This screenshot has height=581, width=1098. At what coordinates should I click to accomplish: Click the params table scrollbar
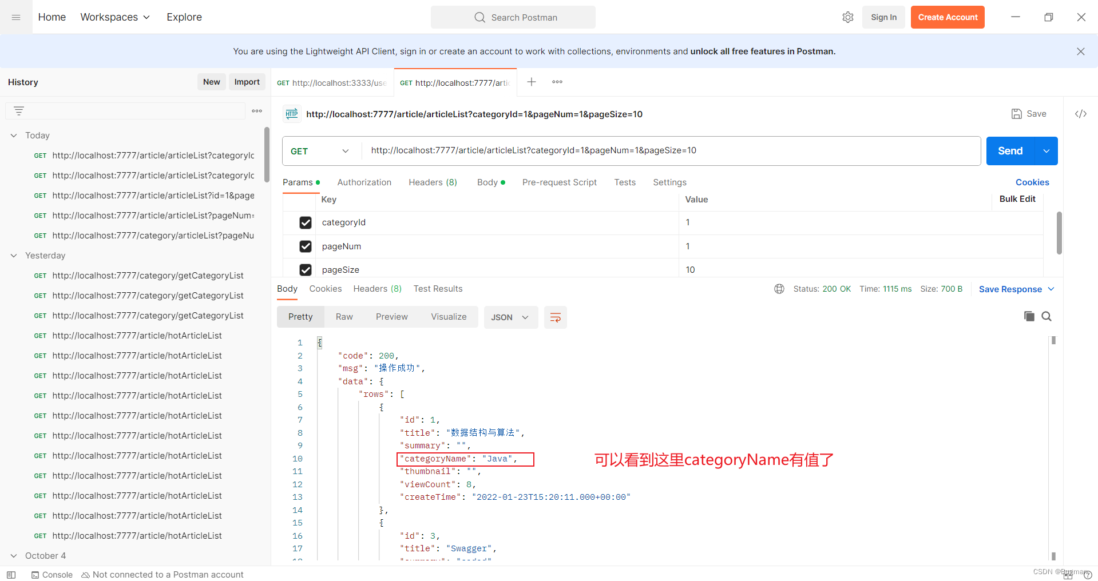coord(1060,233)
